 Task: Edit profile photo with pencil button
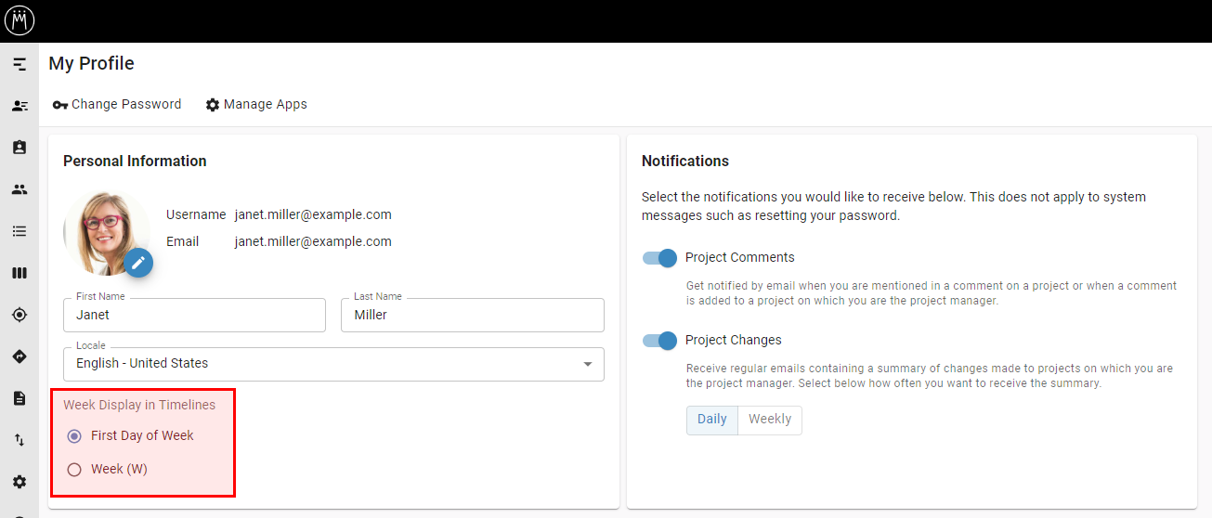pyautogui.click(x=138, y=263)
